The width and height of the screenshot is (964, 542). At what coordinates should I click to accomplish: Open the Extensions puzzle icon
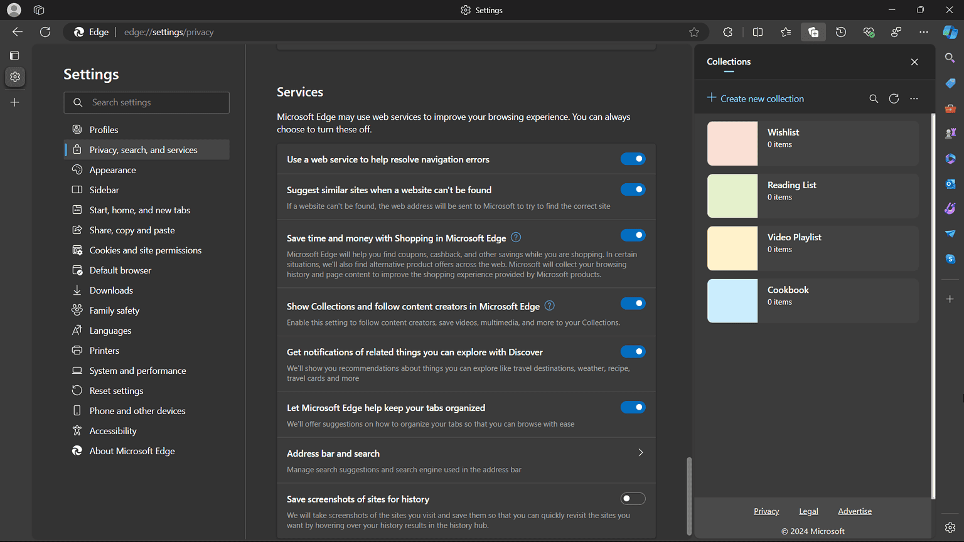(727, 32)
